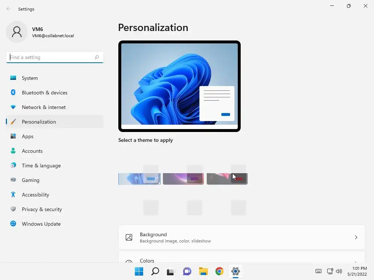This screenshot has width=374, height=280.
Task: Click the Wi-Fi network icon in sidebar
Action: coord(13,107)
